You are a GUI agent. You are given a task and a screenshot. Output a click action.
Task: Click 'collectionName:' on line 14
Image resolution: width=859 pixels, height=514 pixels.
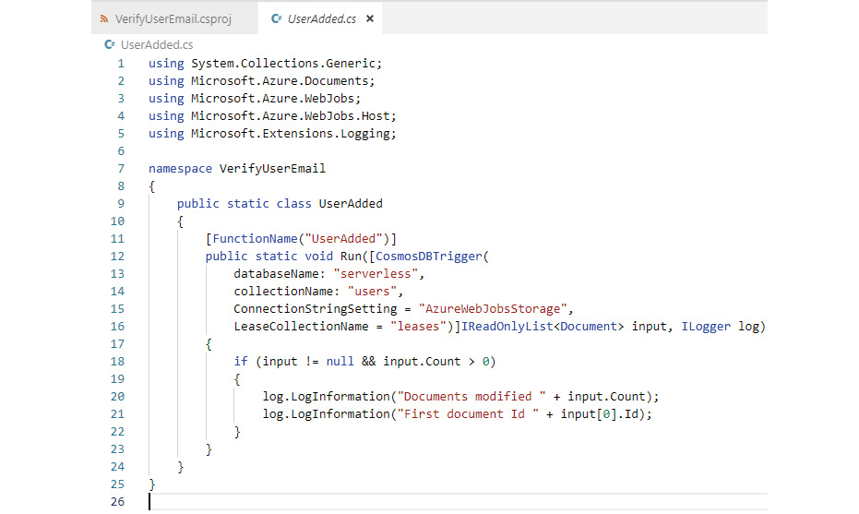(x=287, y=292)
